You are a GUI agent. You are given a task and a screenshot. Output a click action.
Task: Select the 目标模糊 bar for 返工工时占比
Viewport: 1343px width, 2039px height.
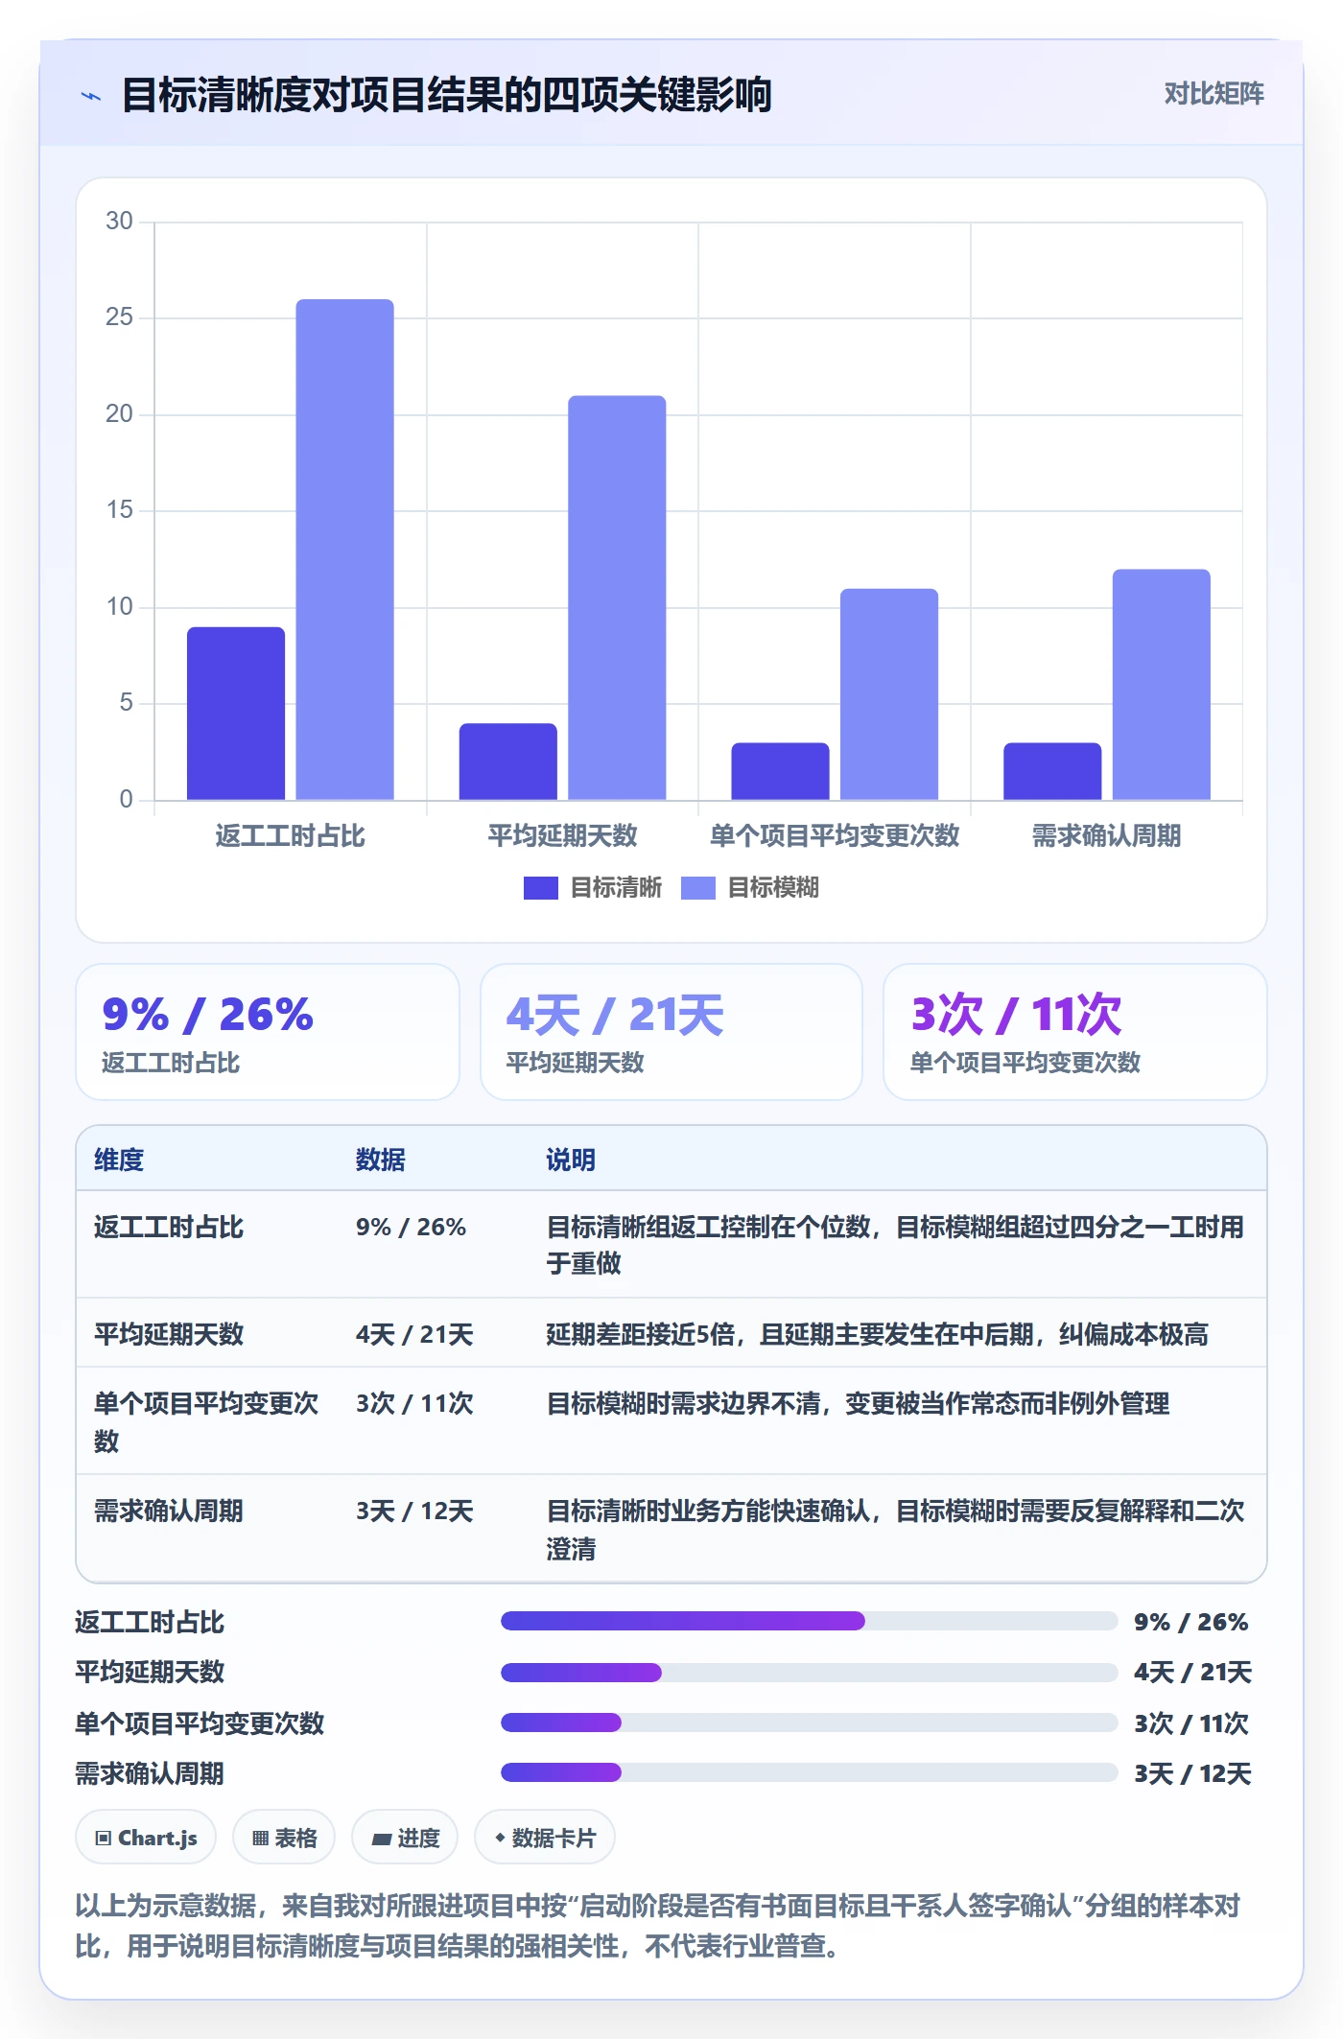(x=344, y=550)
